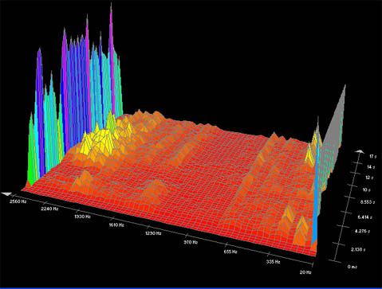Click the triangle marker above 17 s
382x289 pixels.
click(360, 151)
